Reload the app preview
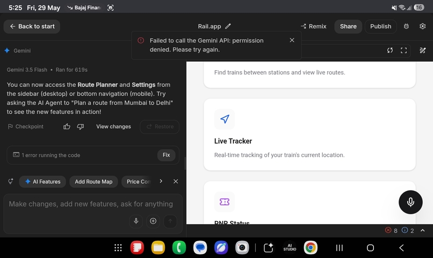Screen dimensions: 433x258 click(390, 50)
